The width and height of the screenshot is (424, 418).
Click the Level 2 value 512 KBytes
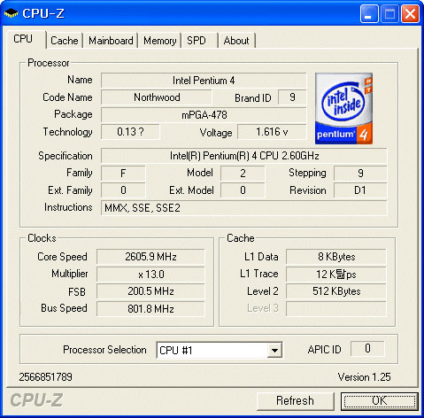click(x=336, y=291)
